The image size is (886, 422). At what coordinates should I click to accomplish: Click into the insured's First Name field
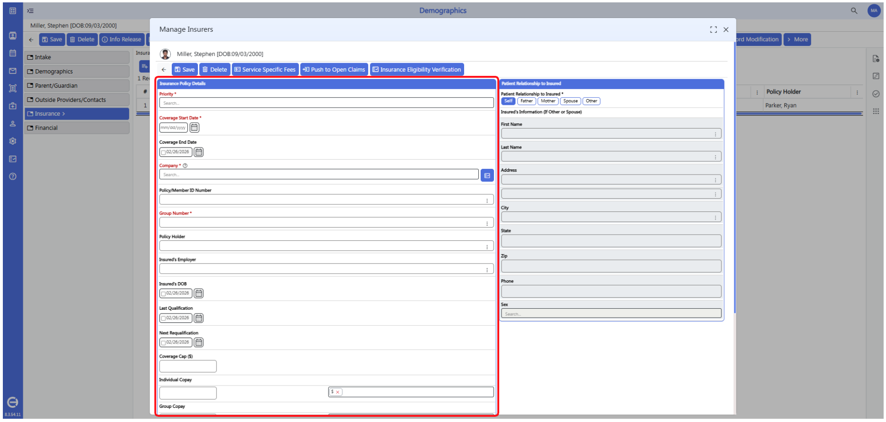point(611,134)
